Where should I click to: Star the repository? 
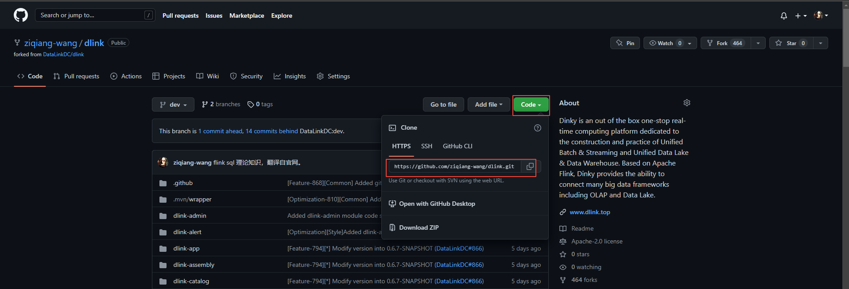coord(791,43)
